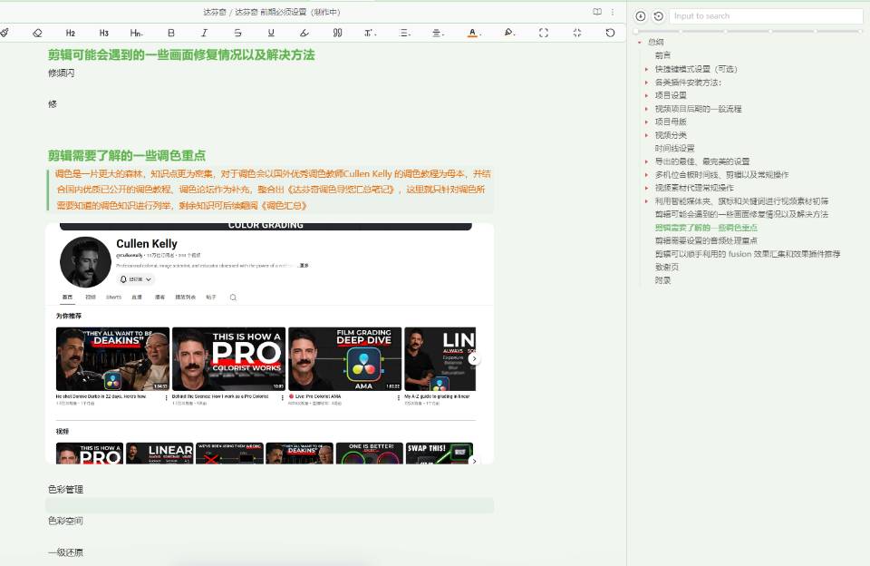This screenshot has height=566, width=870.
Task: Insert a blockquote with the quote icon
Action: 337,33
